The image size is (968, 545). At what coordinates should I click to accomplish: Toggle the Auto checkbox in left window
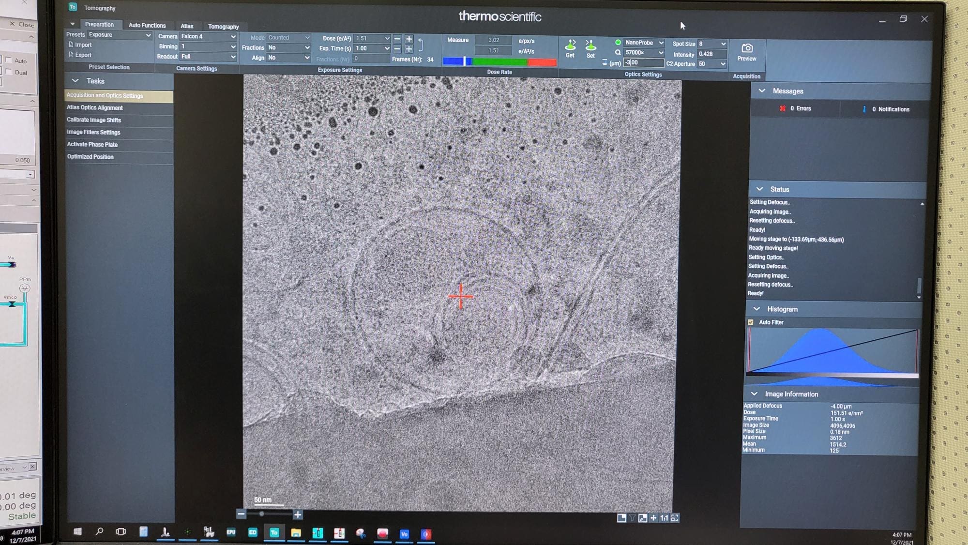[9, 61]
